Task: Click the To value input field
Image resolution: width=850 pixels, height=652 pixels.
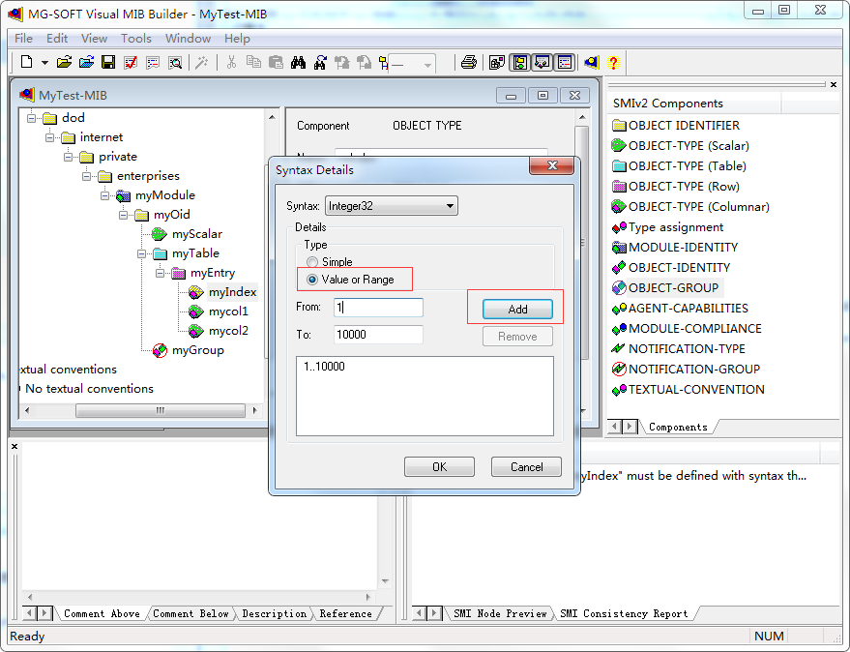Action: tap(378, 335)
